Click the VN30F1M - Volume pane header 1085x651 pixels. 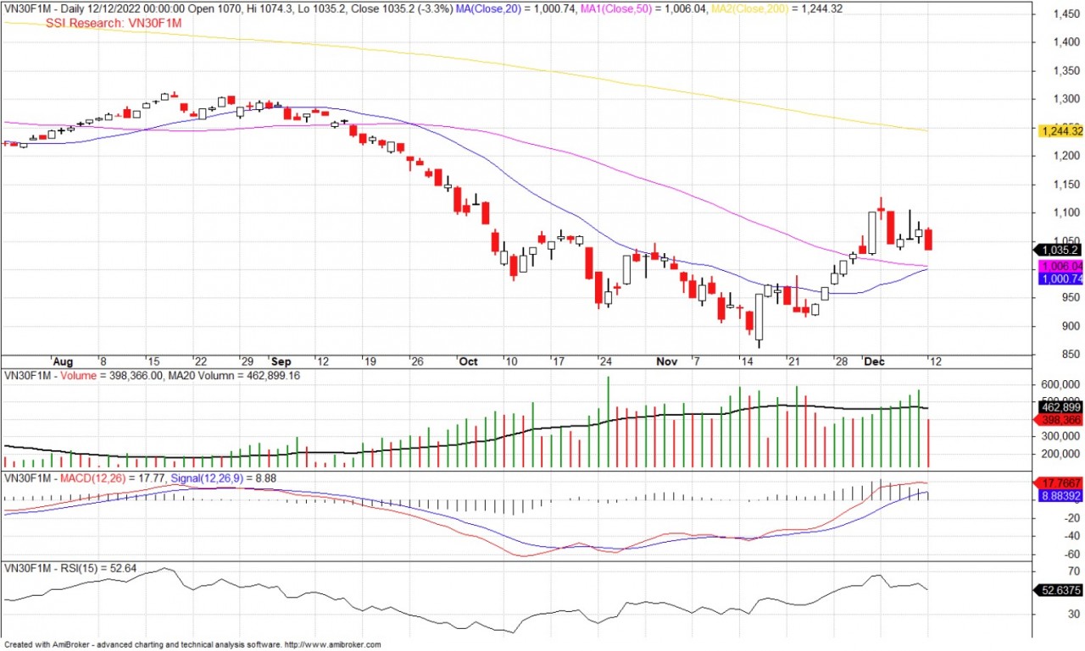(x=50, y=374)
